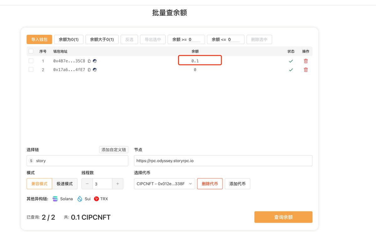This screenshot has width=376, height=232.
Task: Click address text 0x4B7e...35C8
Action: (69, 61)
